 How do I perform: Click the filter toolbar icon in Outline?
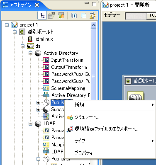tap(61, 15)
